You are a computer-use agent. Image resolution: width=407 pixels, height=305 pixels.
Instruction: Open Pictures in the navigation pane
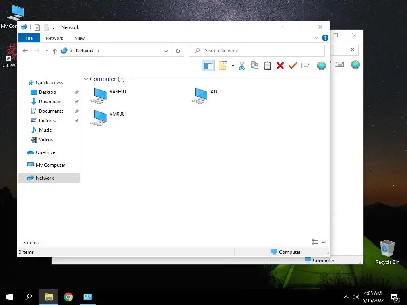47,121
